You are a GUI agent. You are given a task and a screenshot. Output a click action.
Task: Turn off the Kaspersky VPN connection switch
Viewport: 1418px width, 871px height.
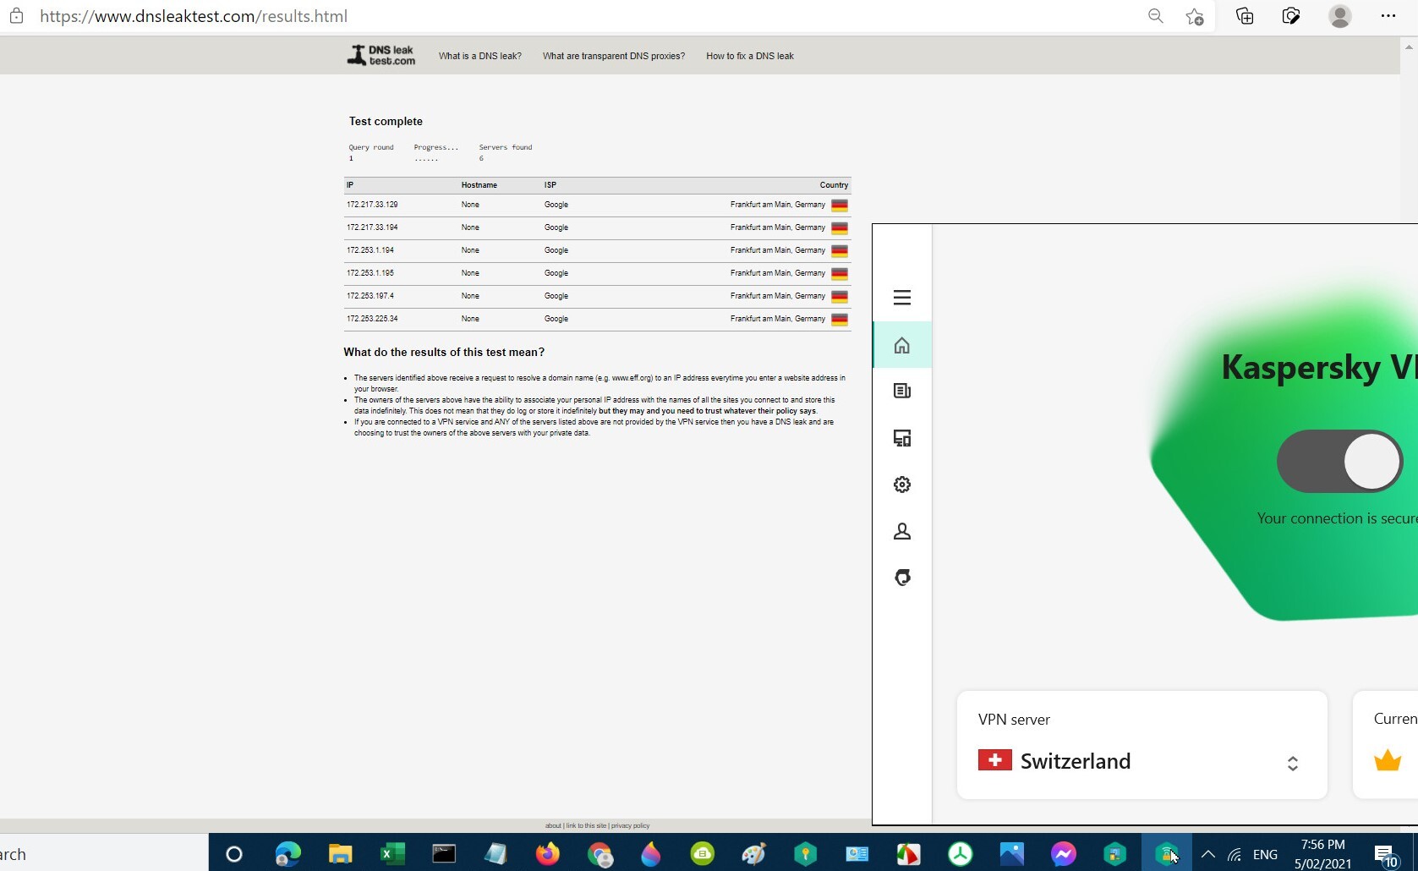pos(1339,461)
